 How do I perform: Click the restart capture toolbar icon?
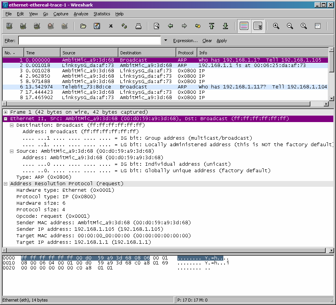point(64,26)
